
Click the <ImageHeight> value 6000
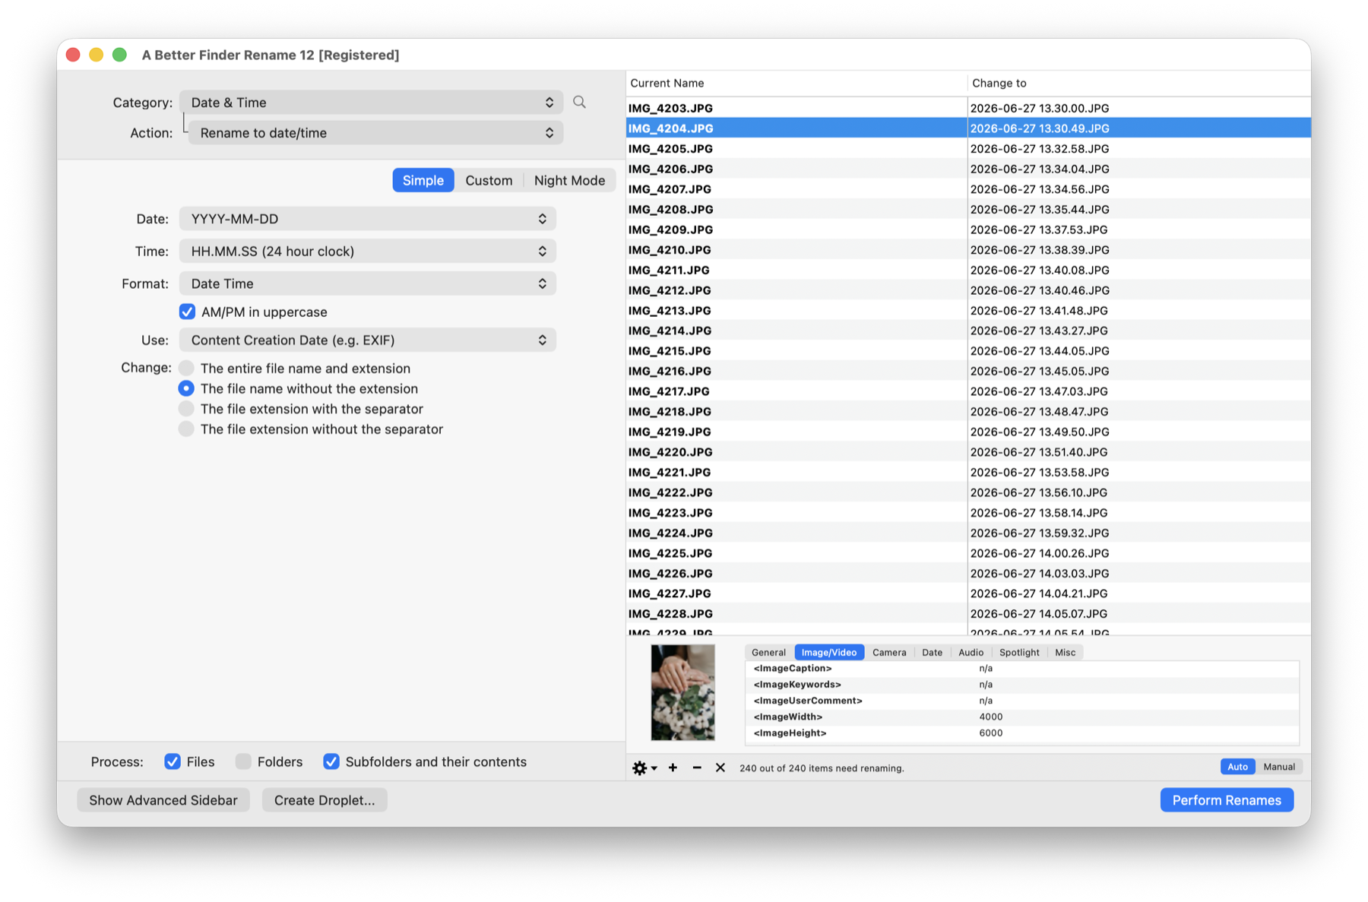tap(991, 733)
